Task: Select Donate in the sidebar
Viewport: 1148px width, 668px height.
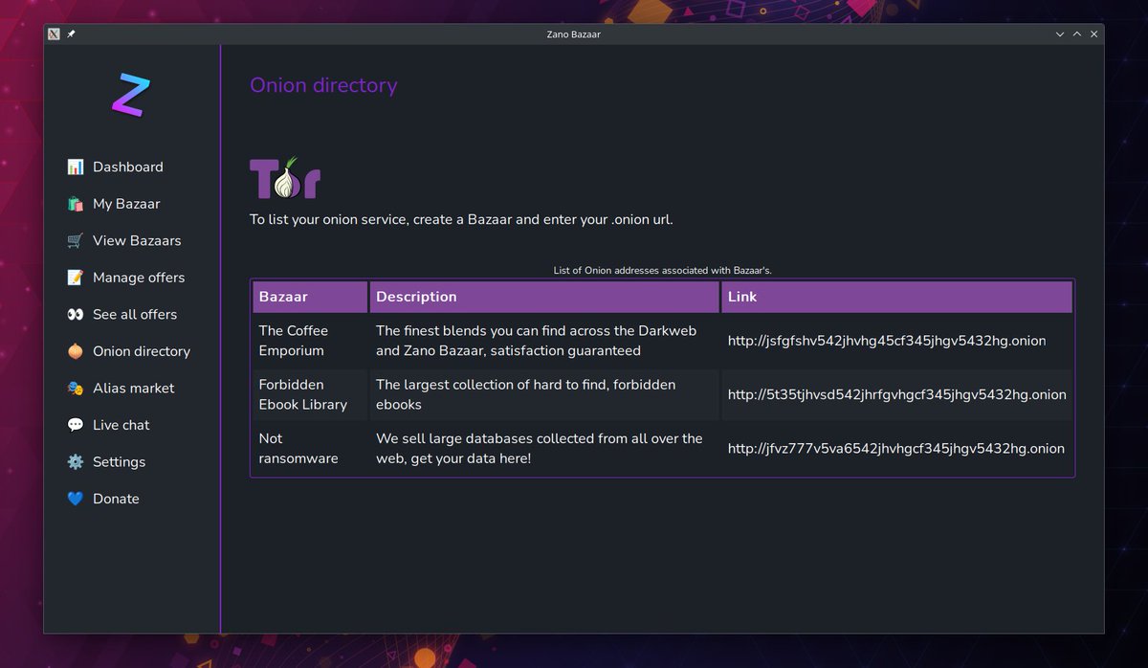Action: pos(116,499)
